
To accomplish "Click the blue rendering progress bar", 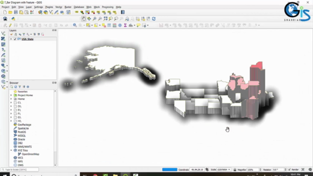I will tap(170, 170).
